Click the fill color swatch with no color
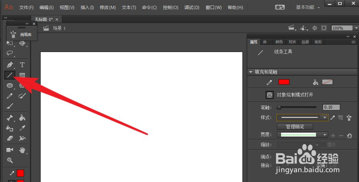The image size is (359, 182). click(x=327, y=82)
